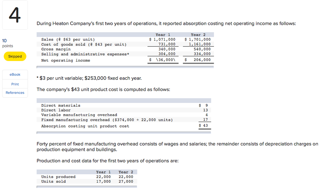Open the References link
This screenshot has width=322, height=193.
pyautogui.click(x=15, y=93)
